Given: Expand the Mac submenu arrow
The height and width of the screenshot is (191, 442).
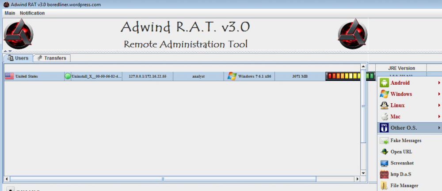Looking at the screenshot, I should click(x=439, y=116).
